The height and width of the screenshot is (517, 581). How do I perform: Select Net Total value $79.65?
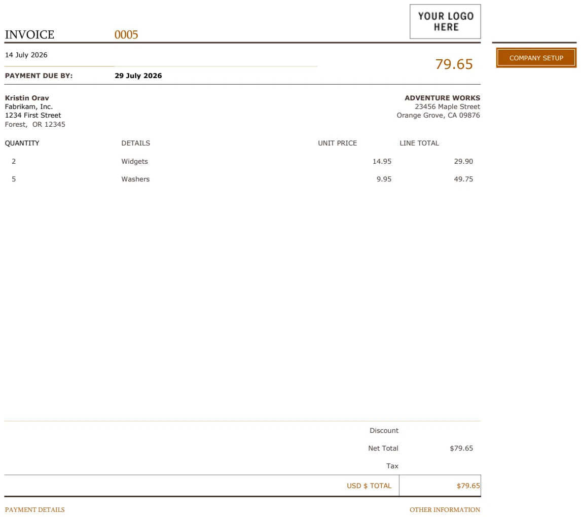click(x=461, y=448)
